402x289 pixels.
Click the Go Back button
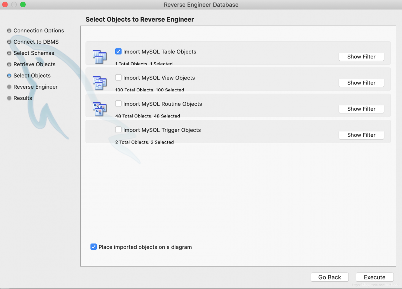(x=330, y=277)
